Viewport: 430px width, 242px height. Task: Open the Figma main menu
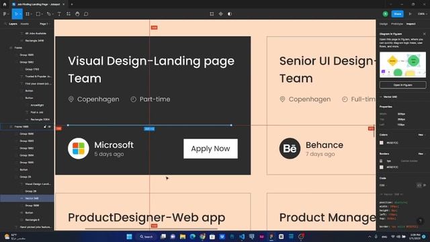coord(5,13)
